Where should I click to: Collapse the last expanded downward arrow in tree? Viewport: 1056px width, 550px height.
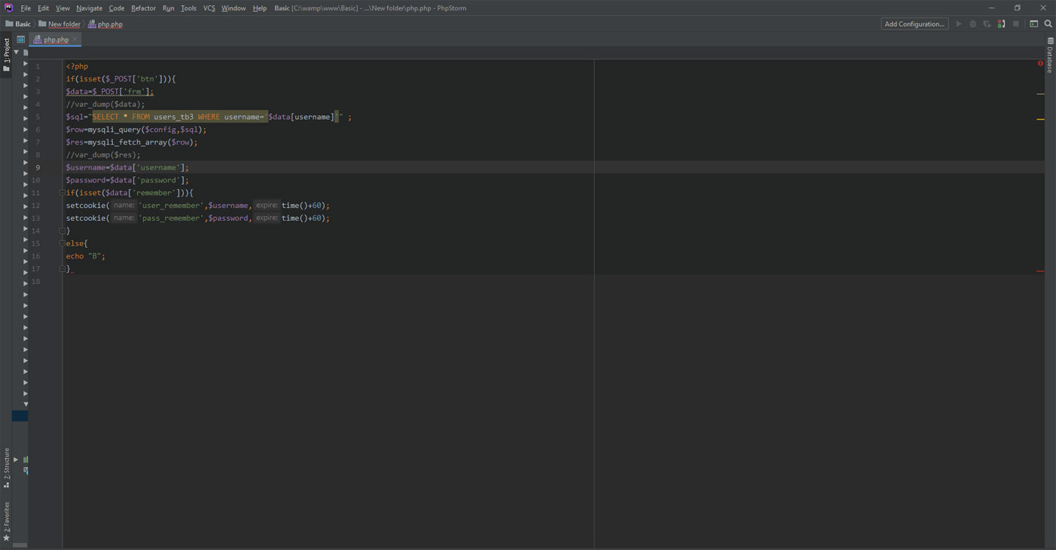tap(26, 405)
